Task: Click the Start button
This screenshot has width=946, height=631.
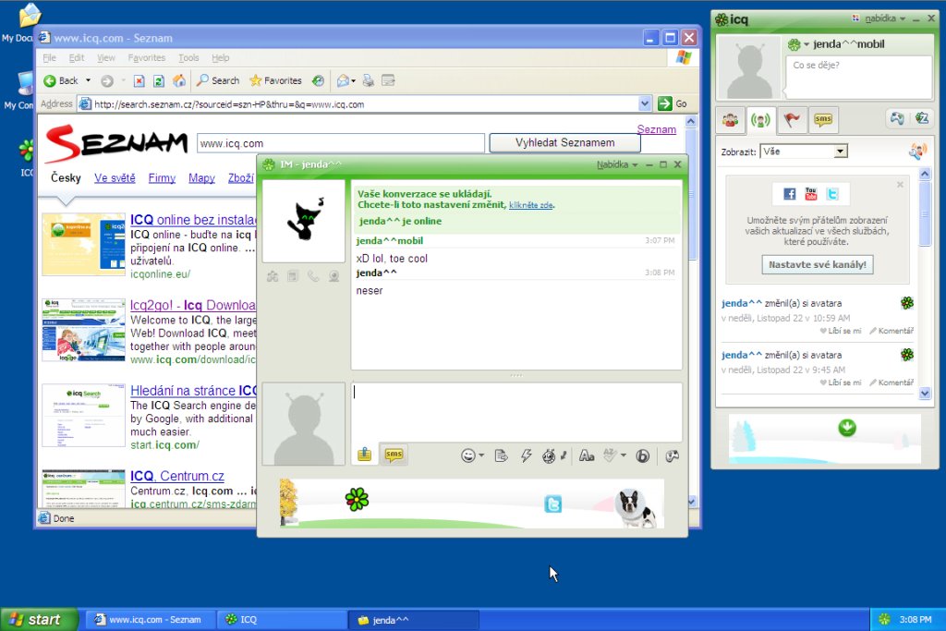Action: 39,620
